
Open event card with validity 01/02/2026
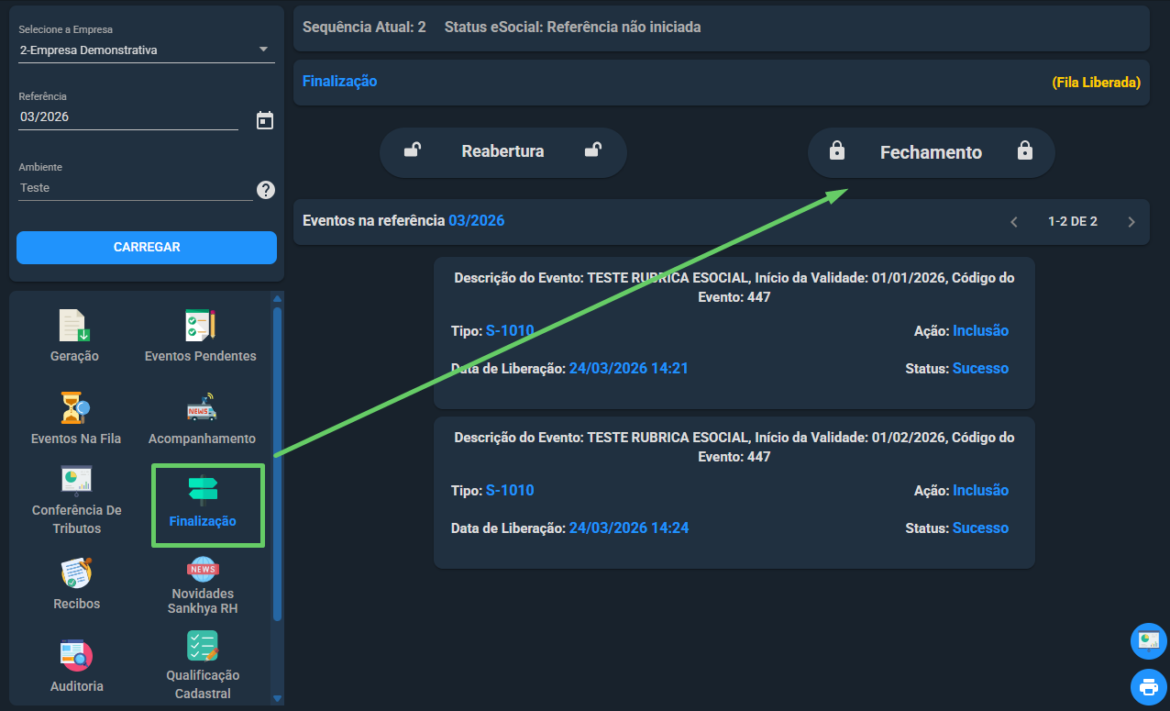tap(734, 493)
